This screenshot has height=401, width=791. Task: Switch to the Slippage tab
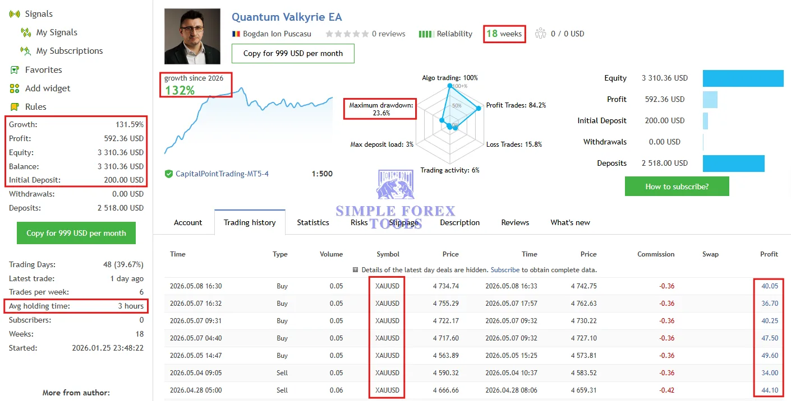click(404, 222)
